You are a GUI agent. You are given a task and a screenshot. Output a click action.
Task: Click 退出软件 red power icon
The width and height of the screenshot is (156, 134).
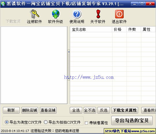pos(119,14)
